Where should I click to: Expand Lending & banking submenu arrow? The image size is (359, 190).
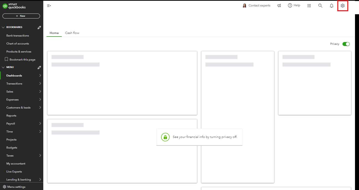(x=40, y=179)
